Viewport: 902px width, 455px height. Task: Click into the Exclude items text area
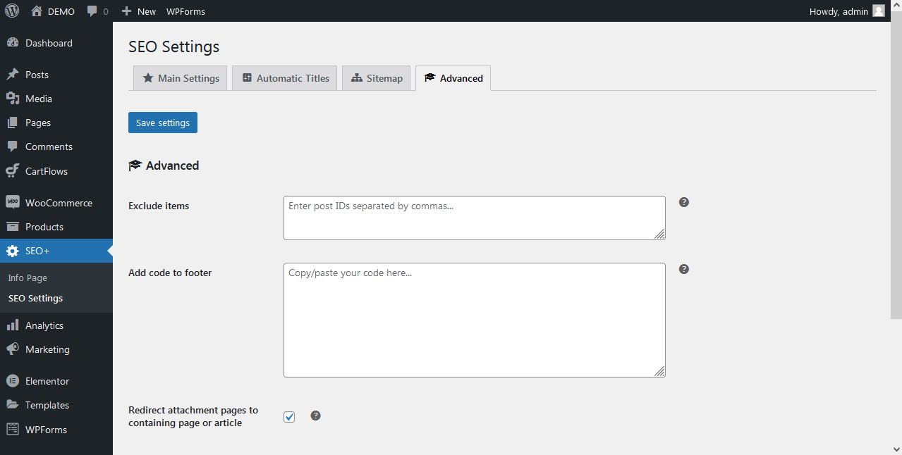[x=475, y=218]
